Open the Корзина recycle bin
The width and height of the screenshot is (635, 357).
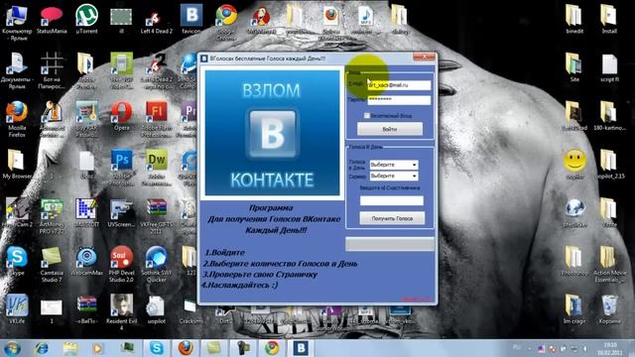pos(609,309)
